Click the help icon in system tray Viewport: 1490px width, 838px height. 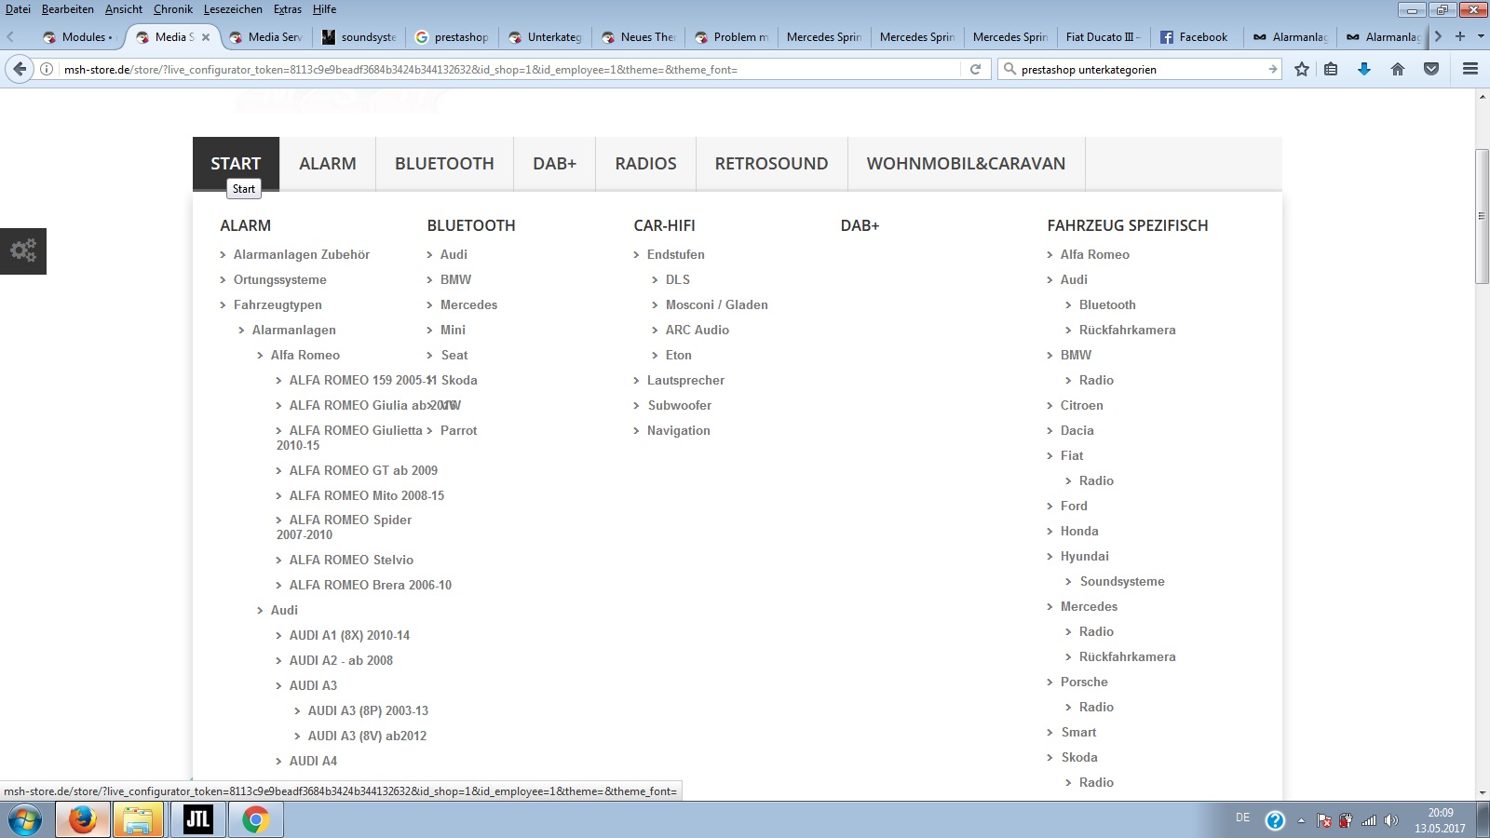[1275, 820]
